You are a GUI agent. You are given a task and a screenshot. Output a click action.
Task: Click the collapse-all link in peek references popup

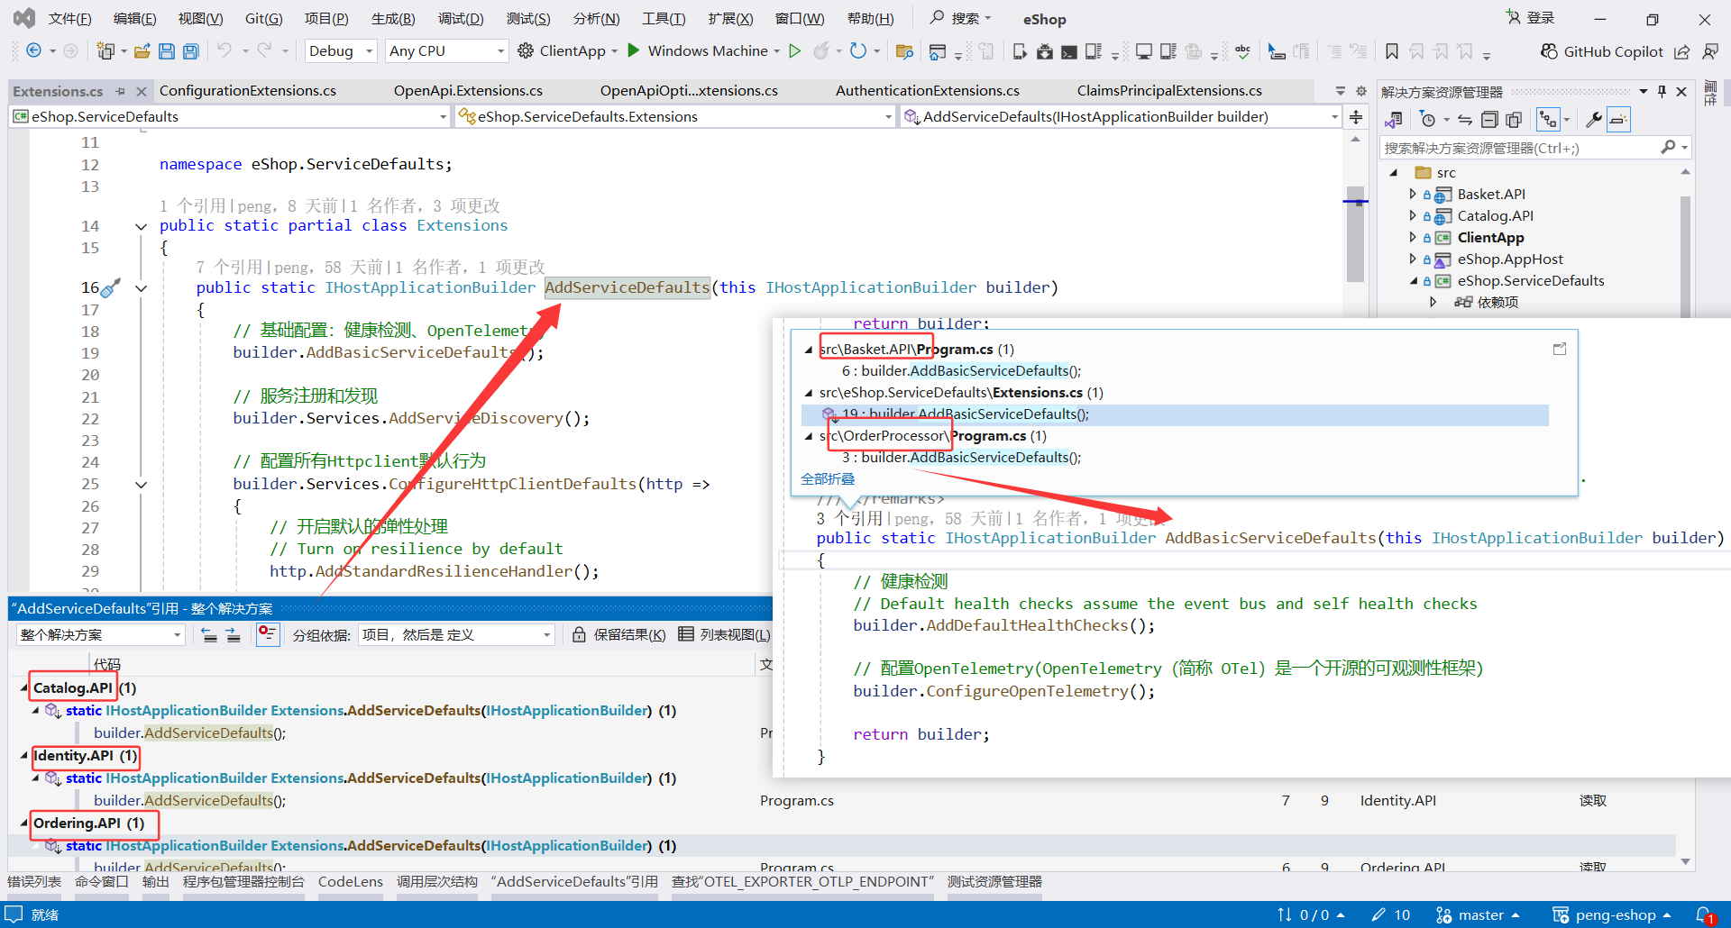click(828, 479)
